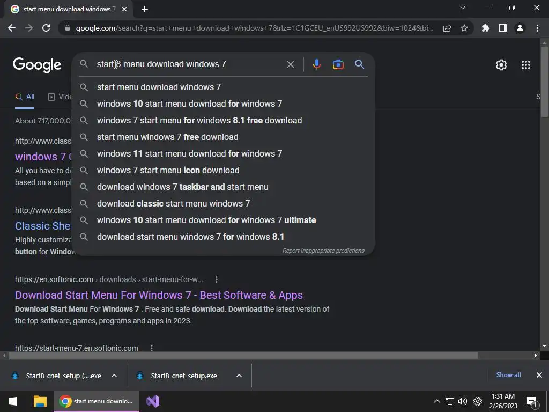The height and width of the screenshot is (412, 549).
Task: Choose 'windows 7 start menu for windows 8.1 free download'
Action: (x=224, y=121)
